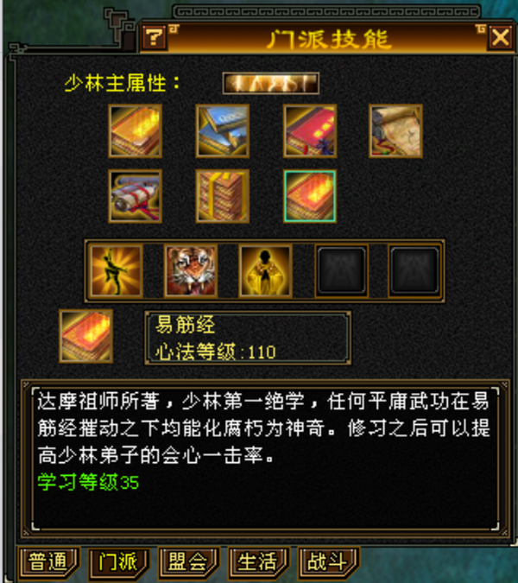Select the book stack tied with yellow ribbon
The width and height of the screenshot is (518, 583).
tap(222, 196)
